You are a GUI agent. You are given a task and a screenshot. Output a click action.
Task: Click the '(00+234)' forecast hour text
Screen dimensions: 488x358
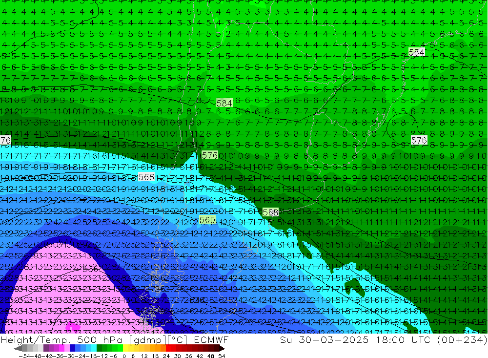point(462,339)
